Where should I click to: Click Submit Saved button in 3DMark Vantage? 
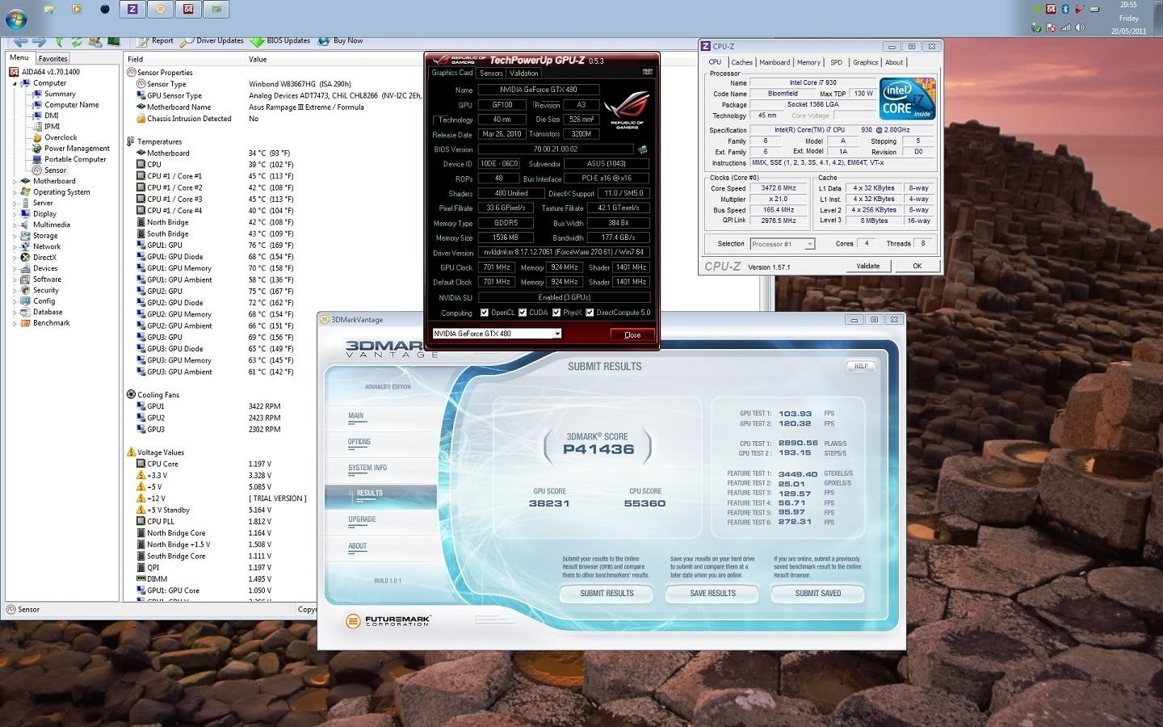tap(818, 594)
